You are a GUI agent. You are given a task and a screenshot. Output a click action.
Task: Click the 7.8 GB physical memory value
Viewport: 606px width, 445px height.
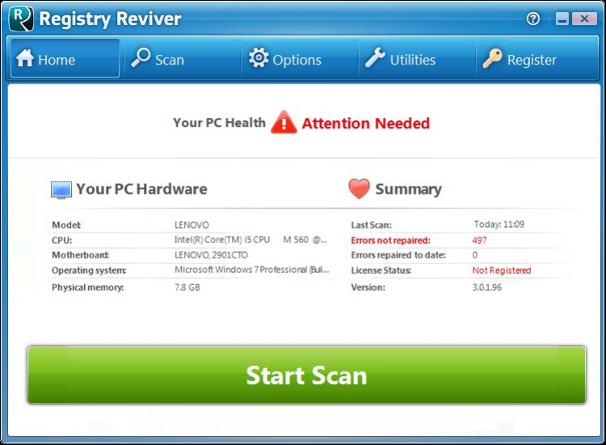187,288
